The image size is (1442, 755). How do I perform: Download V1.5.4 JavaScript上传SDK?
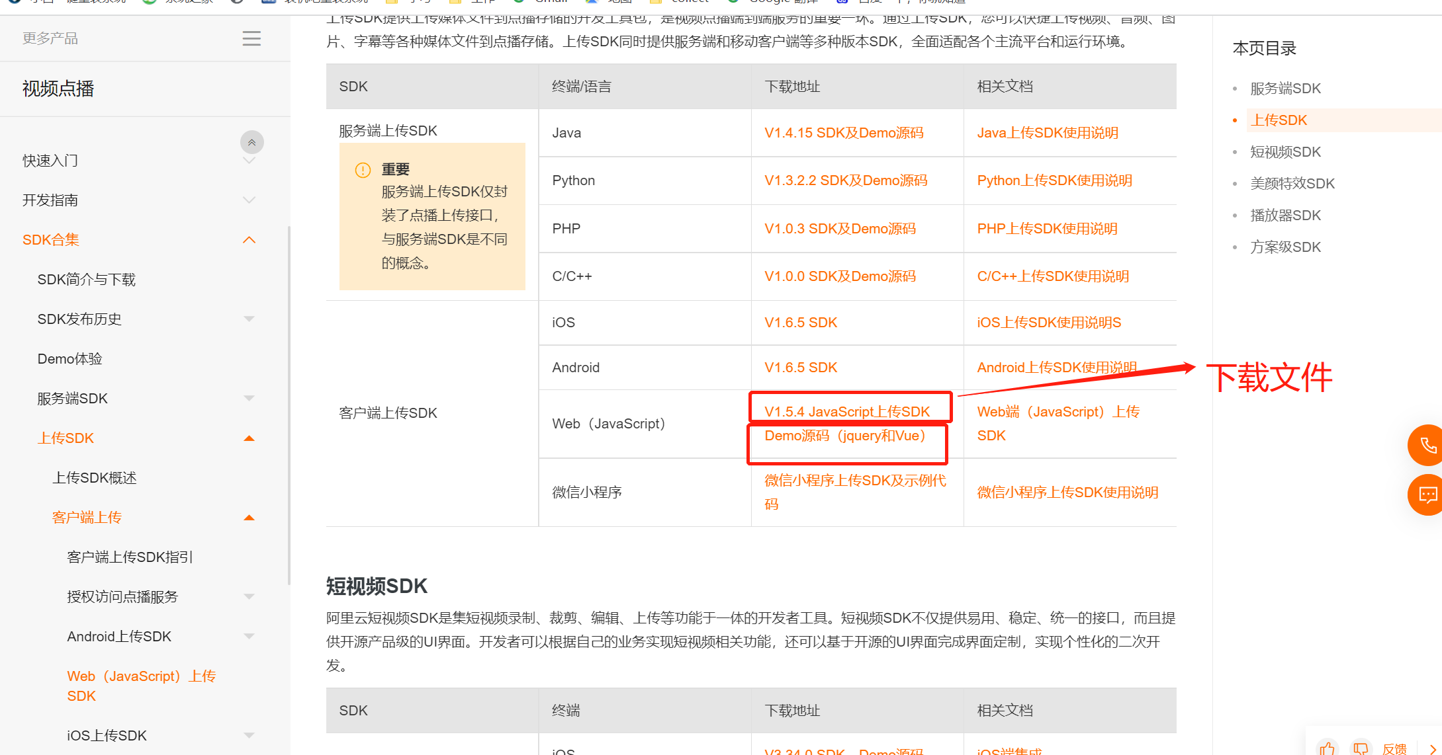point(846,412)
